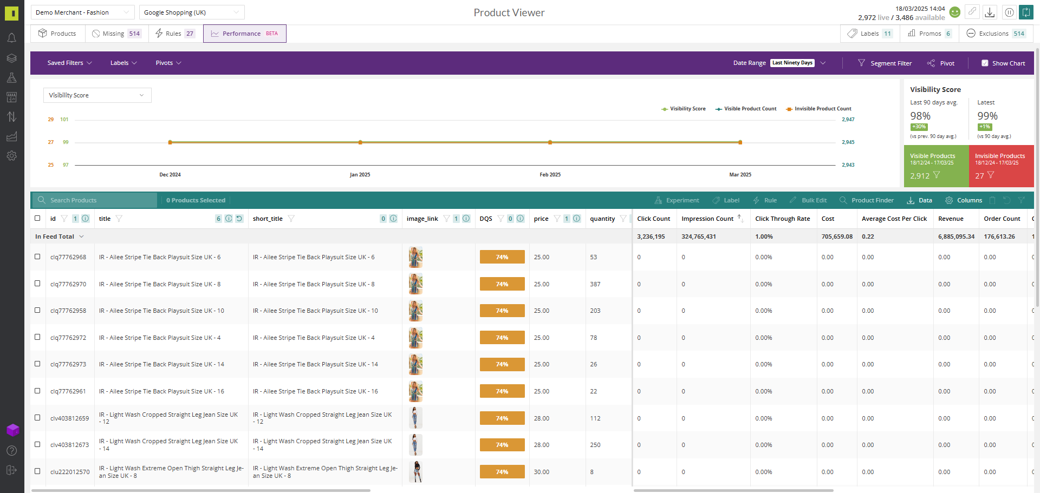Click the download icon in top header
Image resolution: width=1040 pixels, height=493 pixels.
point(990,12)
